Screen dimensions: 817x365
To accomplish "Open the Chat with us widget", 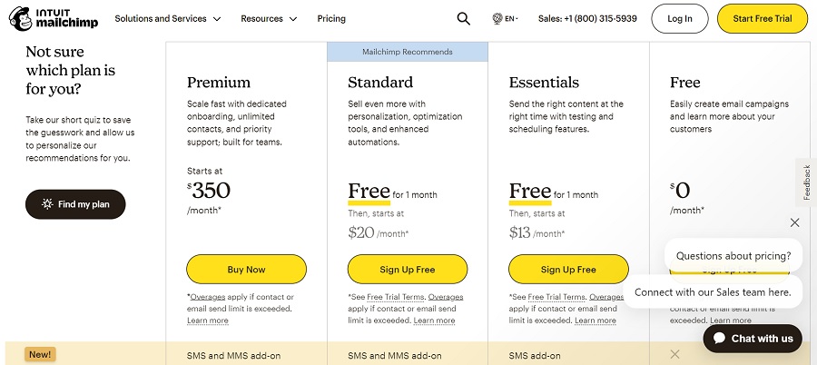I will (753, 339).
